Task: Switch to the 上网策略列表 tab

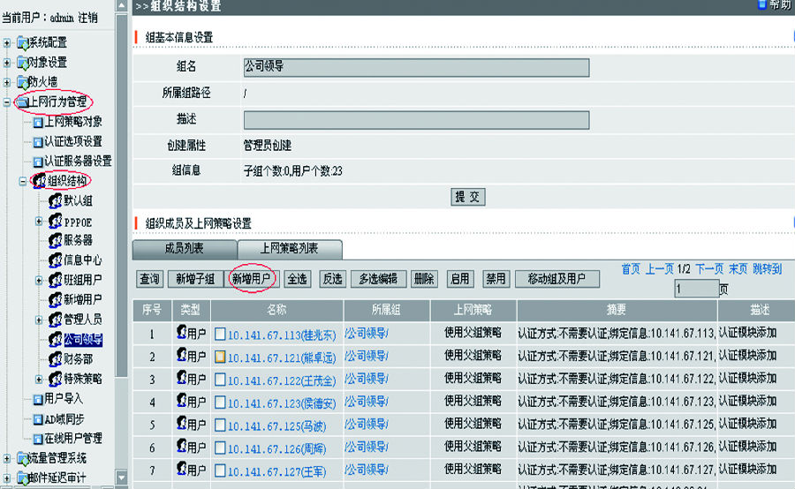Action: pos(289,249)
